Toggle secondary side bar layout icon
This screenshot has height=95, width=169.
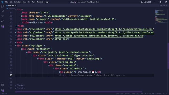coord(148,2)
